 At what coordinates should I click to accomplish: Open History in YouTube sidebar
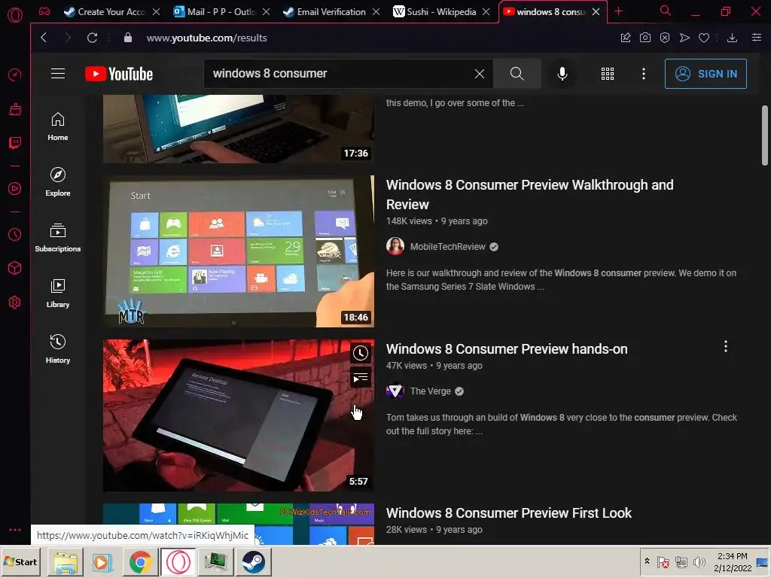(58, 349)
